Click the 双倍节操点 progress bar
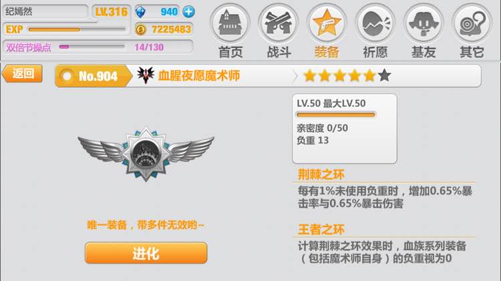 point(92,47)
